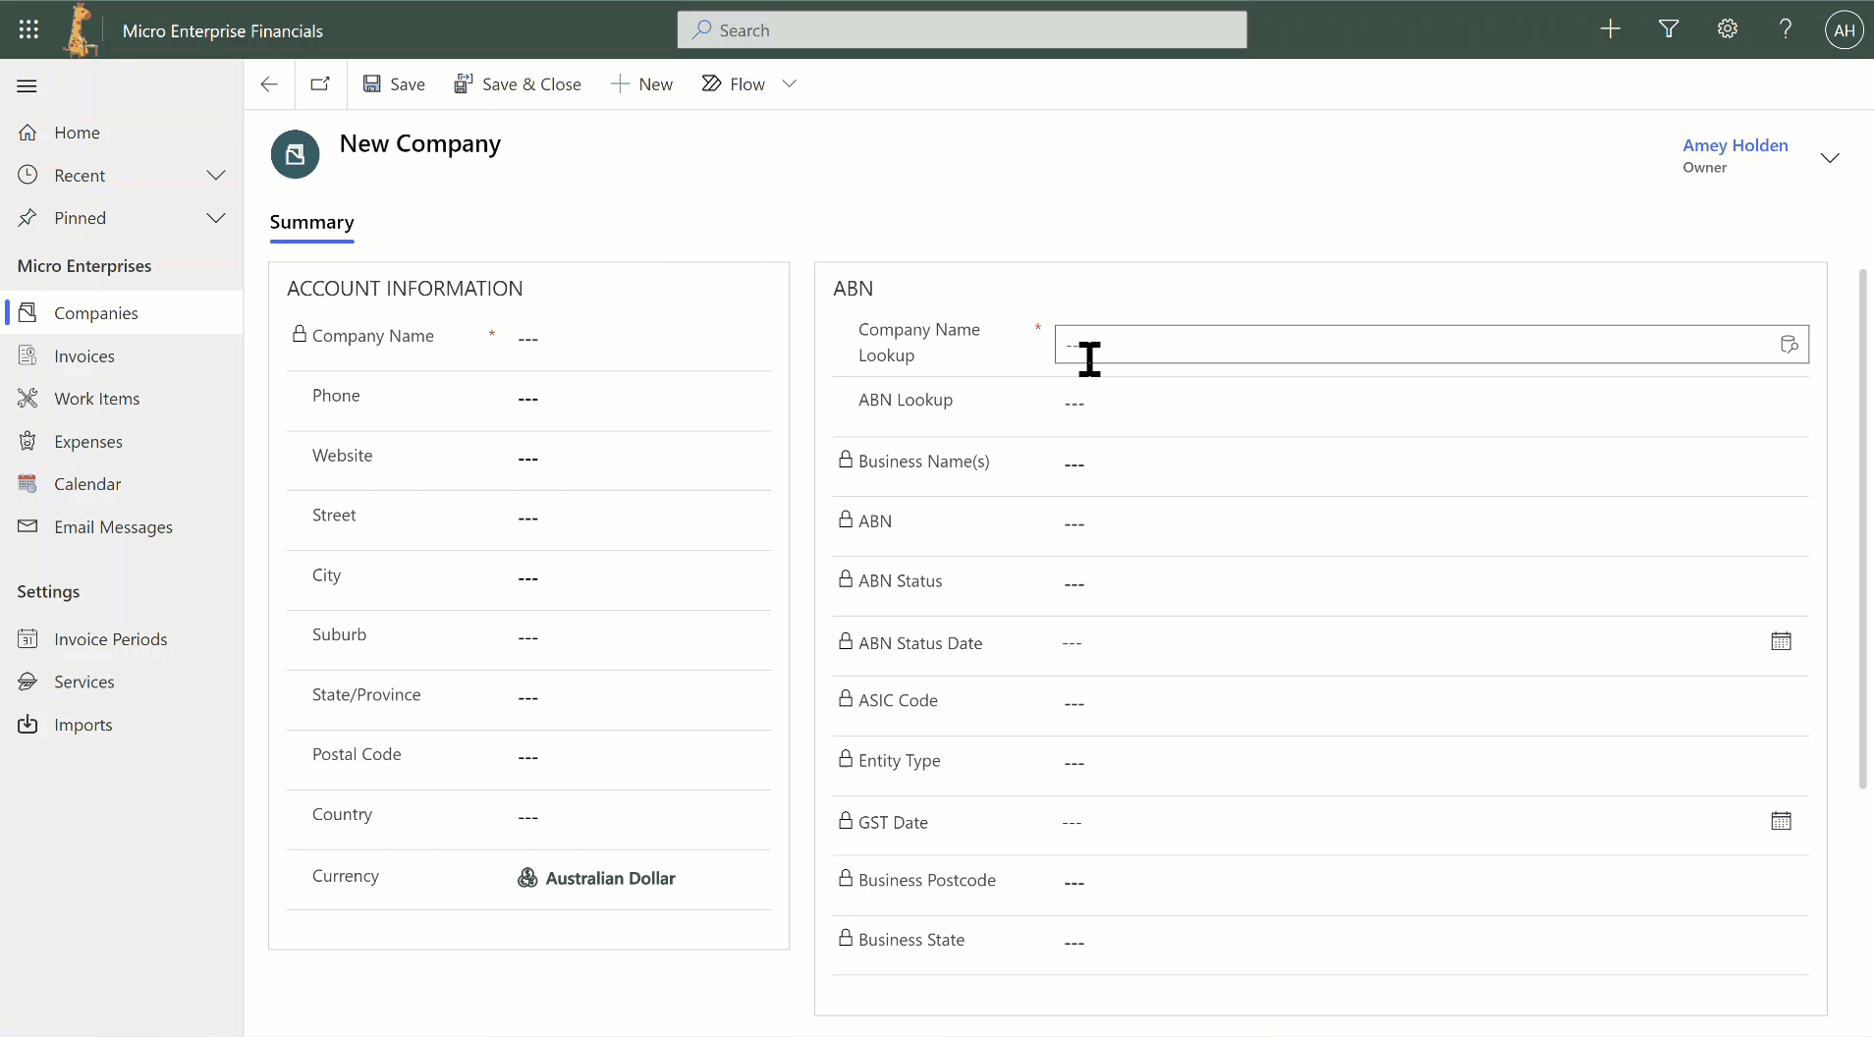Expand the Flow dropdown chevron
This screenshot has width=1874, height=1037.
click(790, 84)
